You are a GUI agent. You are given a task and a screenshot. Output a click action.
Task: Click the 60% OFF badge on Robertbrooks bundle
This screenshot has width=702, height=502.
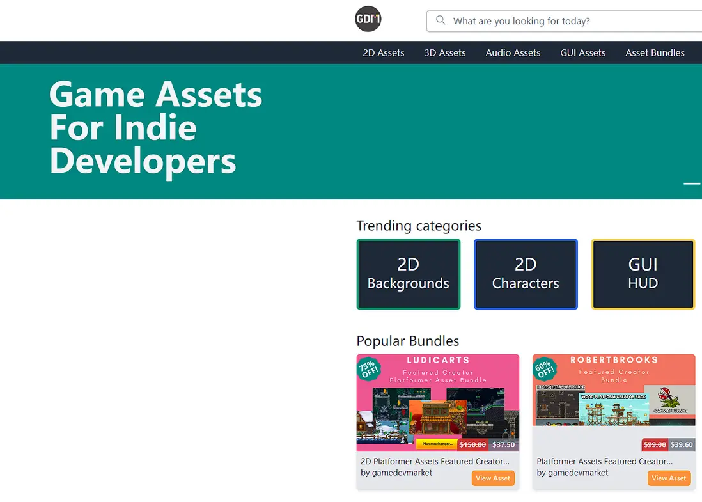545,368
